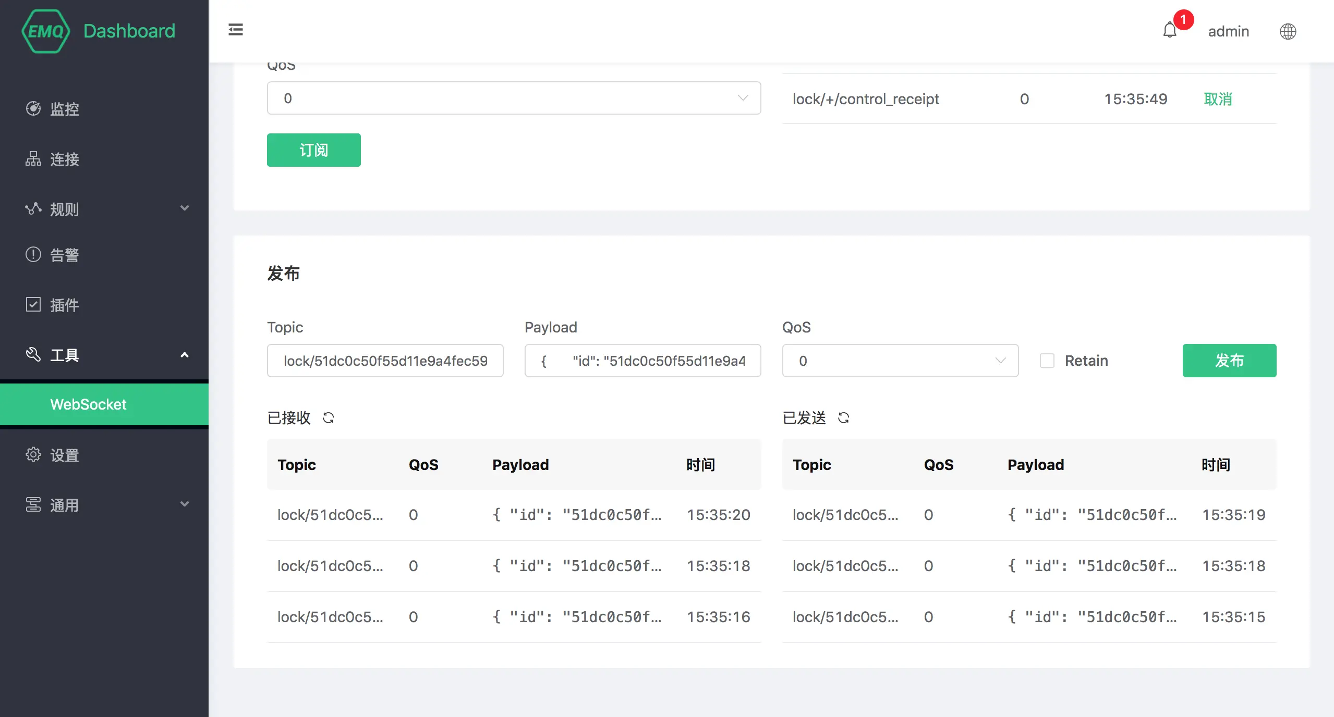The width and height of the screenshot is (1334, 717).
Task: Refresh the 已接收 received messages list
Action: tap(328, 418)
